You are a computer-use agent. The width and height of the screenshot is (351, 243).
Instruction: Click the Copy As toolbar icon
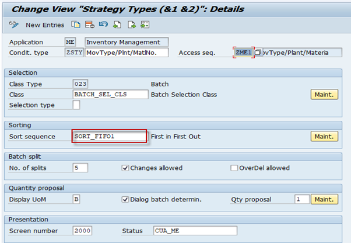coord(76,25)
